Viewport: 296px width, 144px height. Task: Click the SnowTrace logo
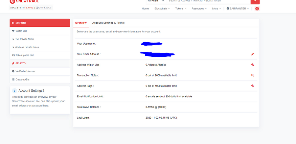pos(24,1)
